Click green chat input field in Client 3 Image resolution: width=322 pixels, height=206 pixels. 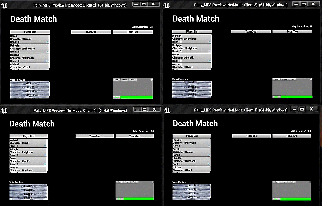click(x=296, y=97)
